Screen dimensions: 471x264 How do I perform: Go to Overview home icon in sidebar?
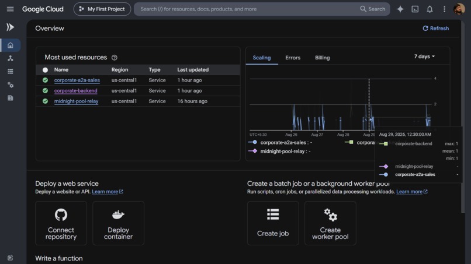11,45
